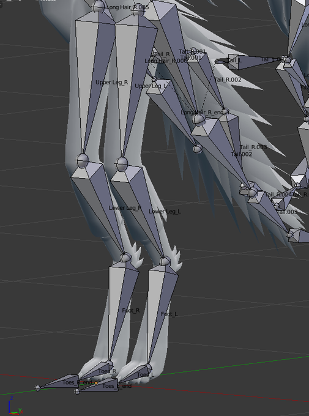Click the Long Hair_R_end label
This screenshot has height=416, width=309.
203,113
